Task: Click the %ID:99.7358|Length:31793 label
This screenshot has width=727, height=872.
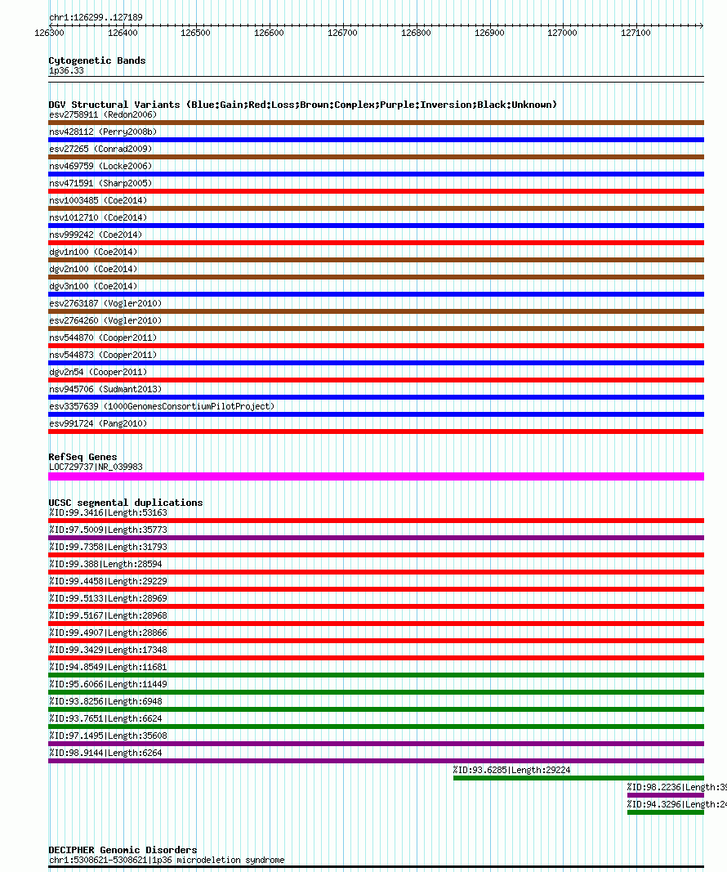Action: point(108,548)
